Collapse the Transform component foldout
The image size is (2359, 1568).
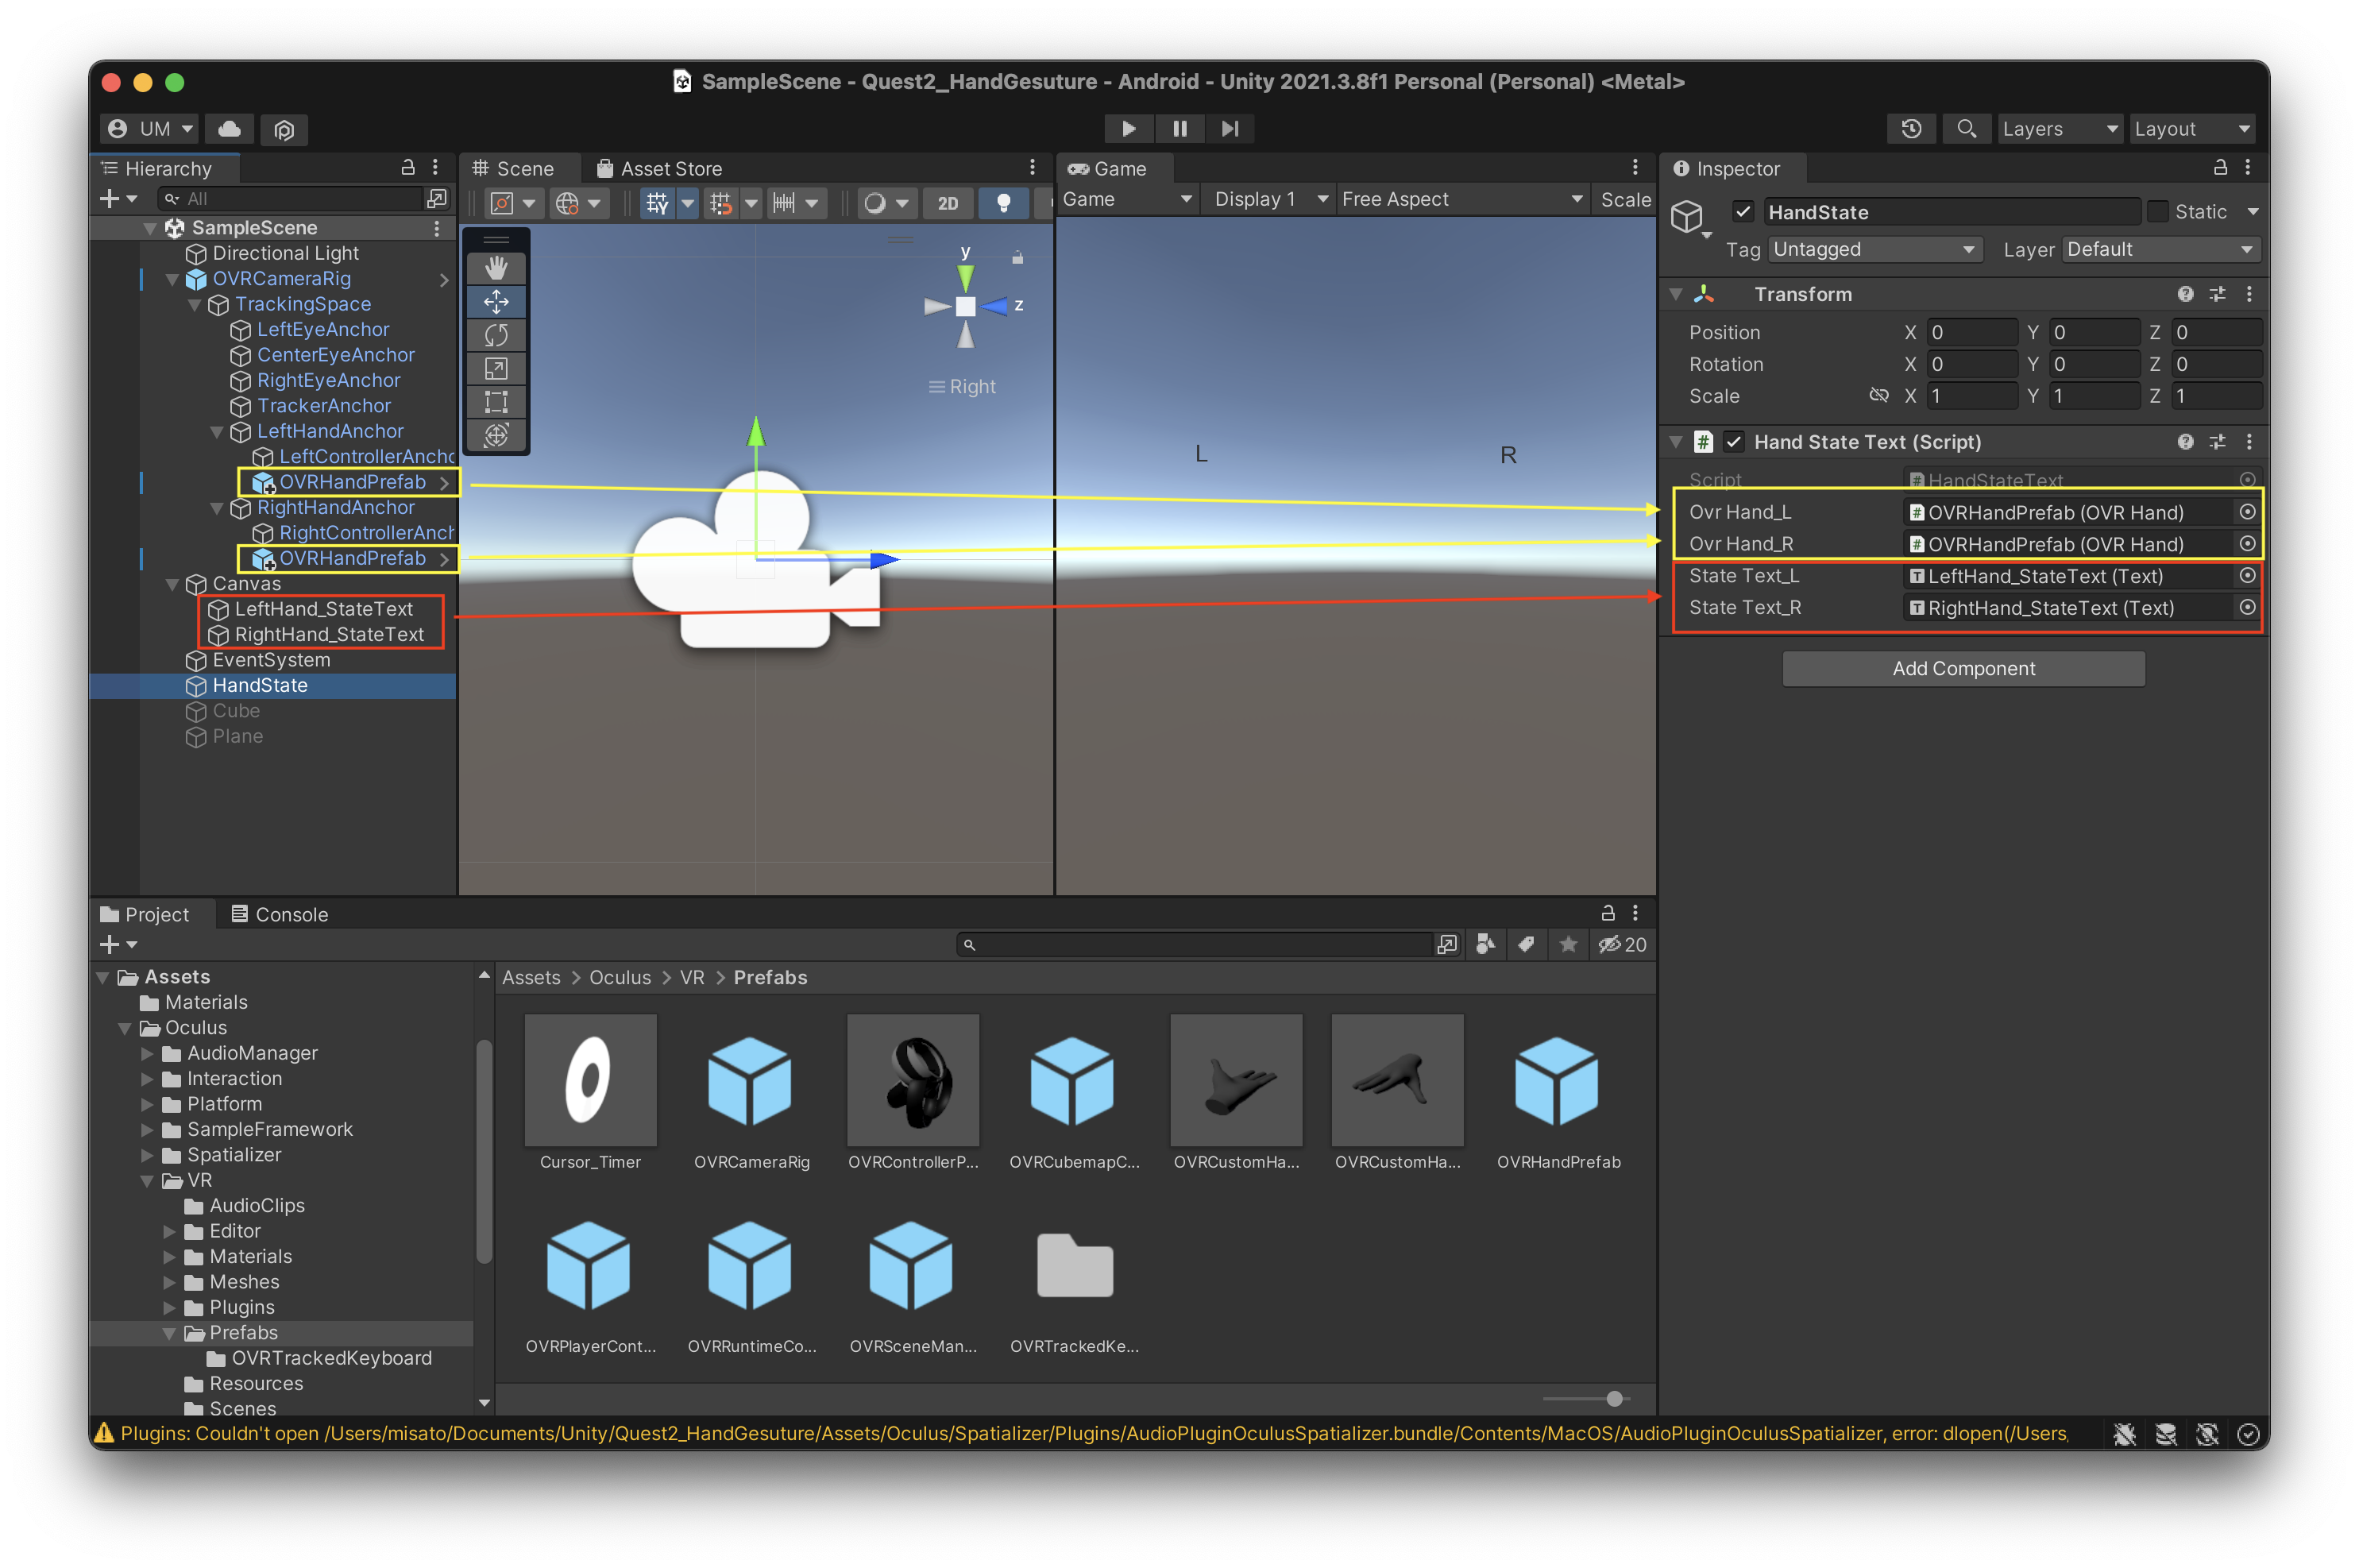point(1676,294)
